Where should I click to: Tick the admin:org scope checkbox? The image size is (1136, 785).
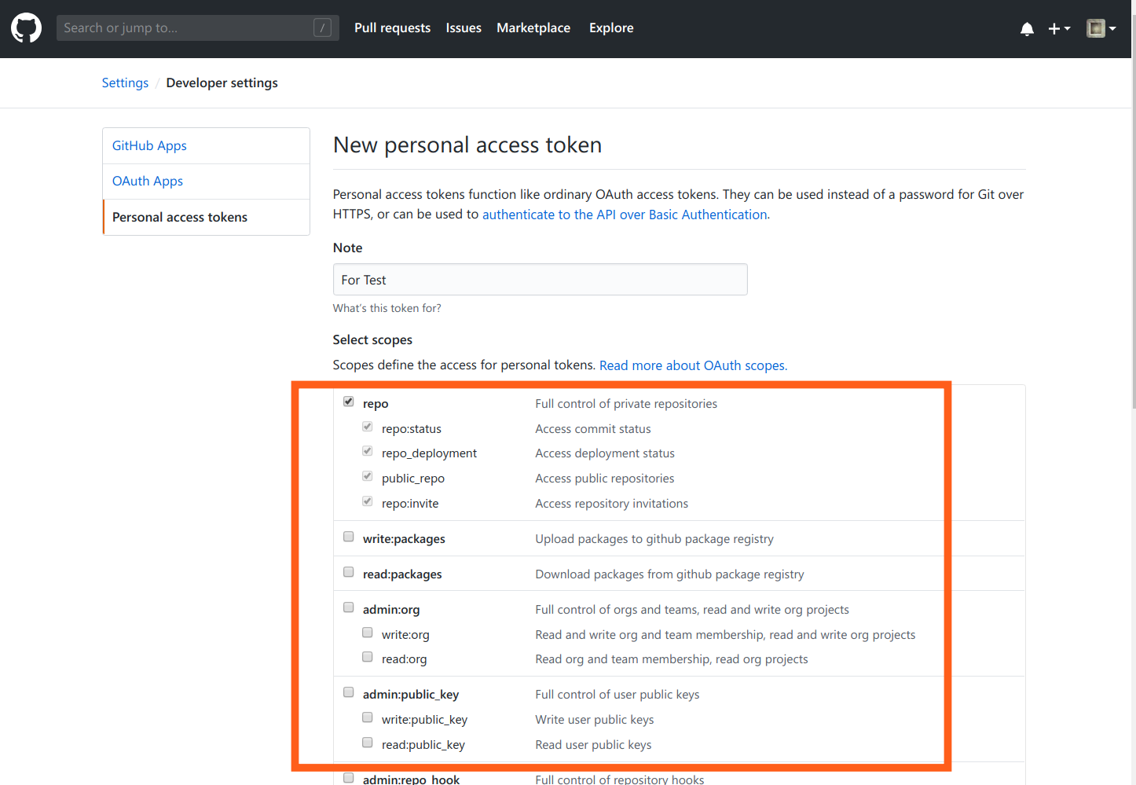pos(349,607)
